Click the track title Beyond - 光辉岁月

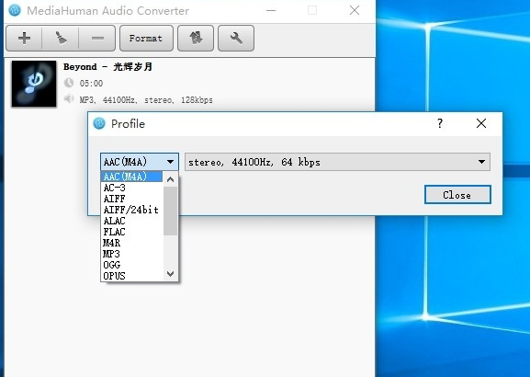(x=107, y=67)
